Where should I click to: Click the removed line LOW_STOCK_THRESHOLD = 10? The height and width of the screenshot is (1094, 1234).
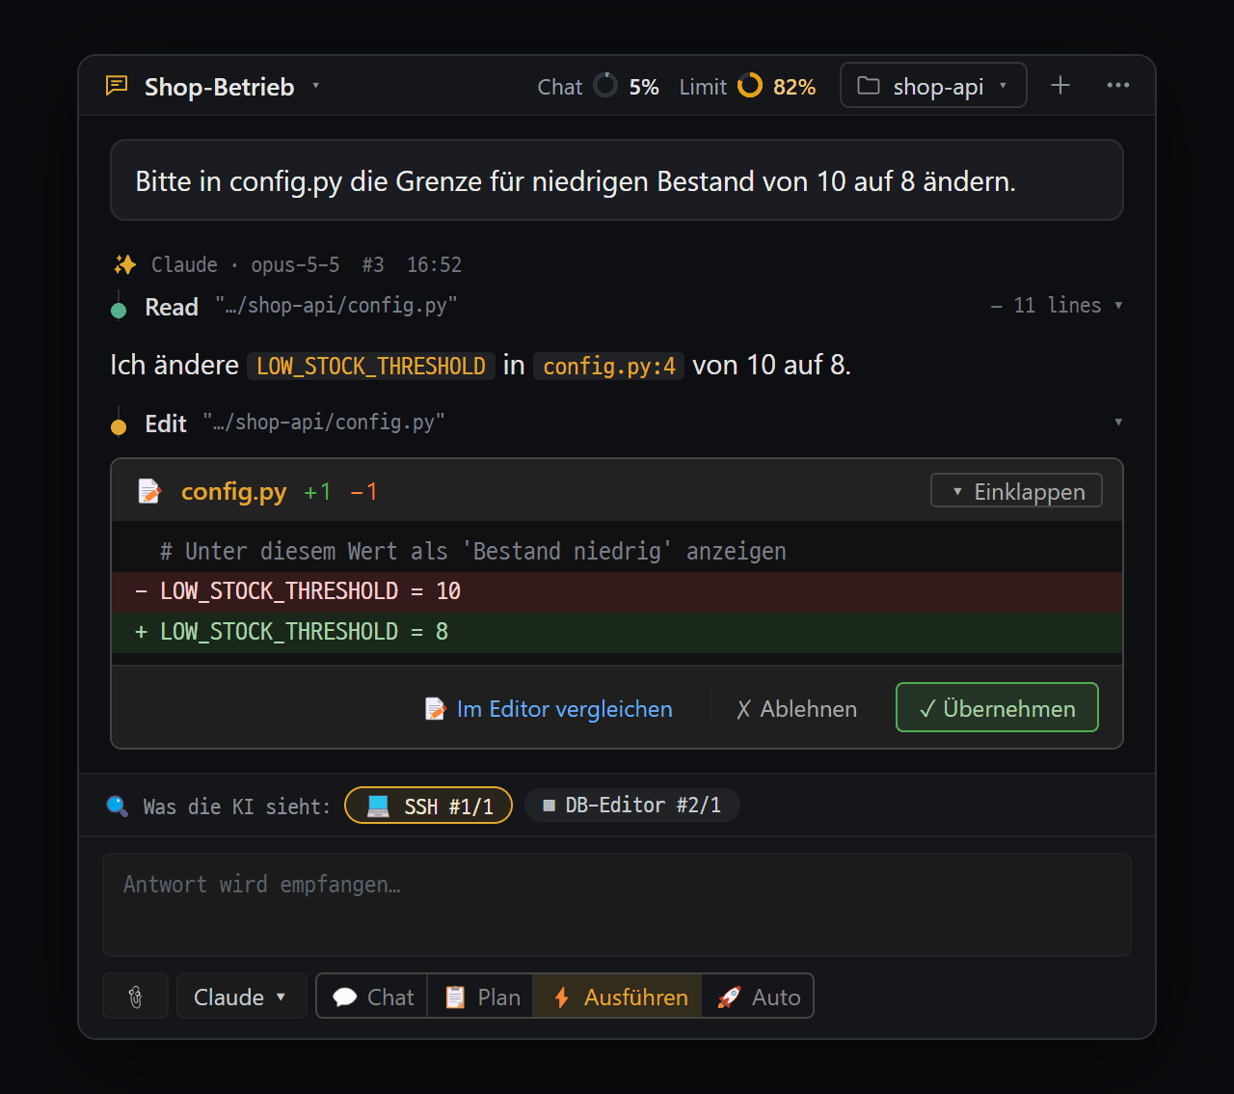pos(617,591)
